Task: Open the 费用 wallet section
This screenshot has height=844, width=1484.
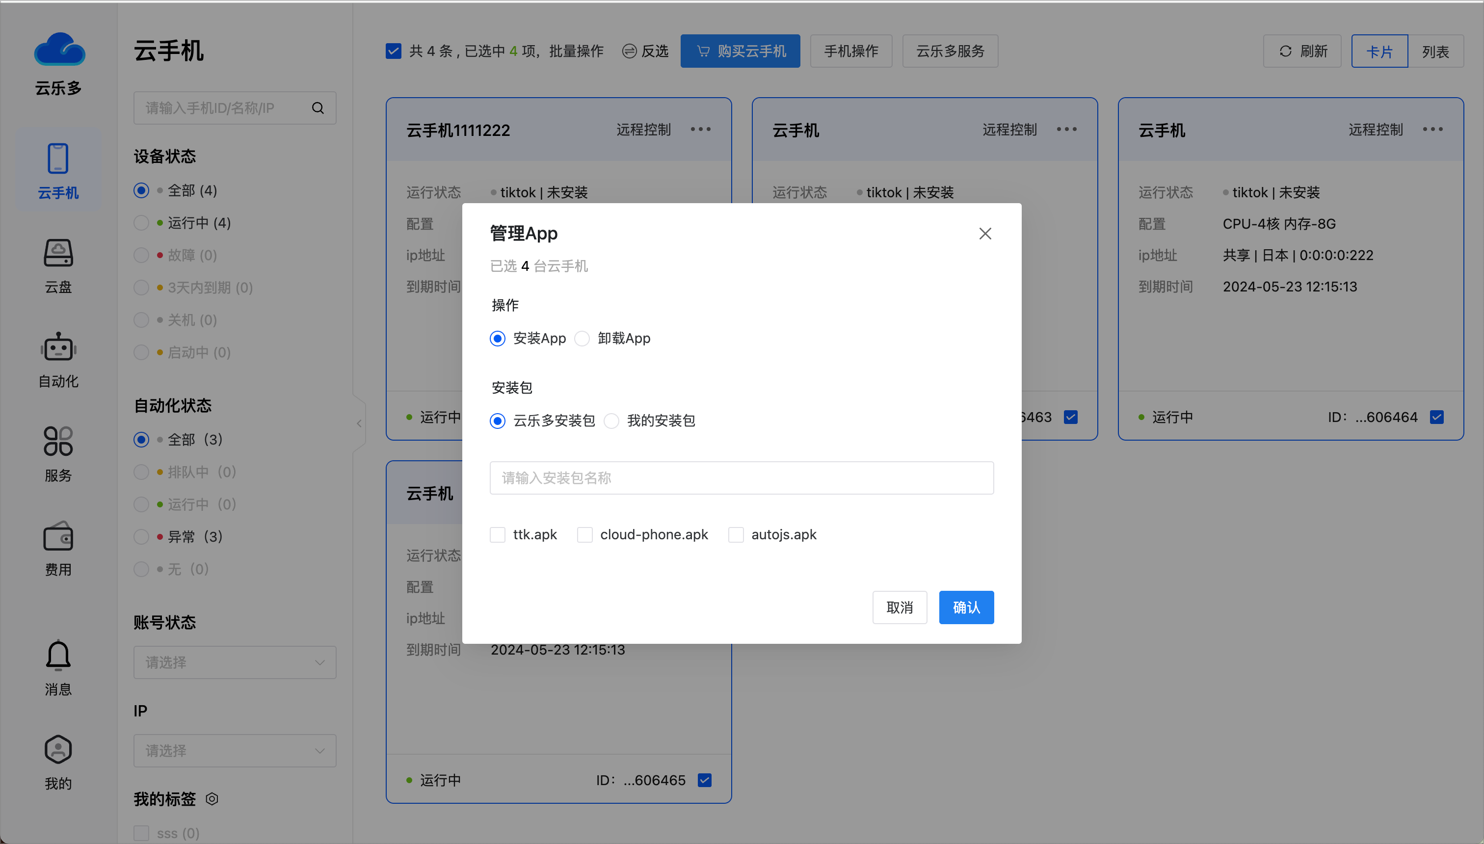Action: [x=58, y=550]
